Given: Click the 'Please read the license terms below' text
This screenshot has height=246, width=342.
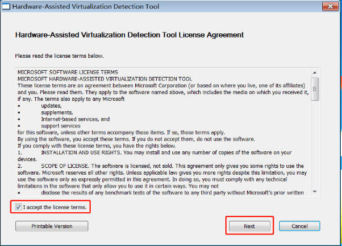Looking at the screenshot, I should tap(59, 56).
